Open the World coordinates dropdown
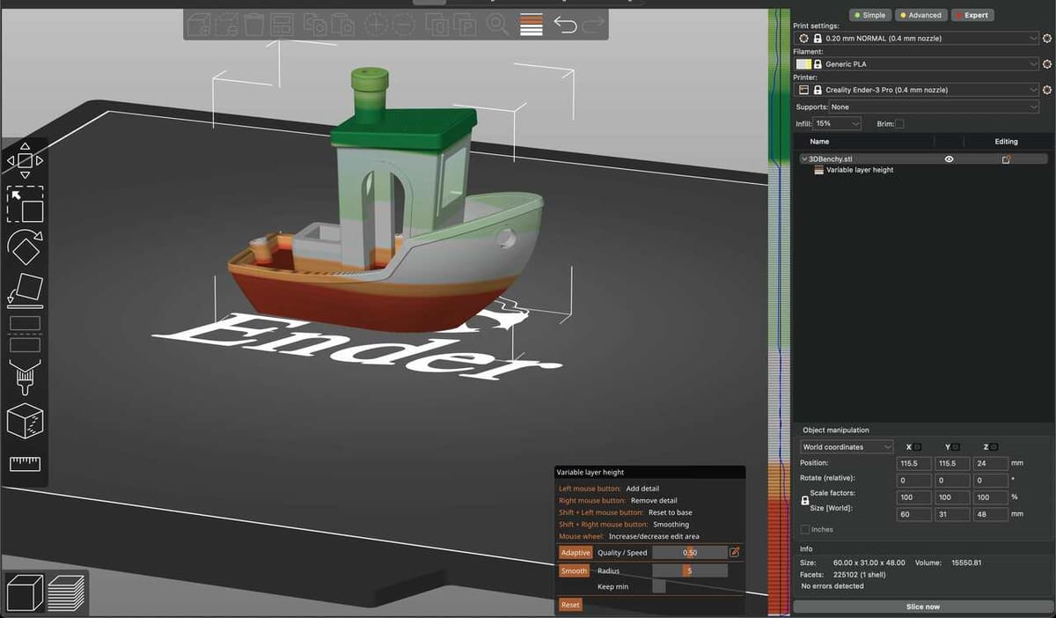 tap(846, 447)
